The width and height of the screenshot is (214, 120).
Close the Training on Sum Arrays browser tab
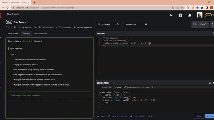pyautogui.click(x=29, y=2)
